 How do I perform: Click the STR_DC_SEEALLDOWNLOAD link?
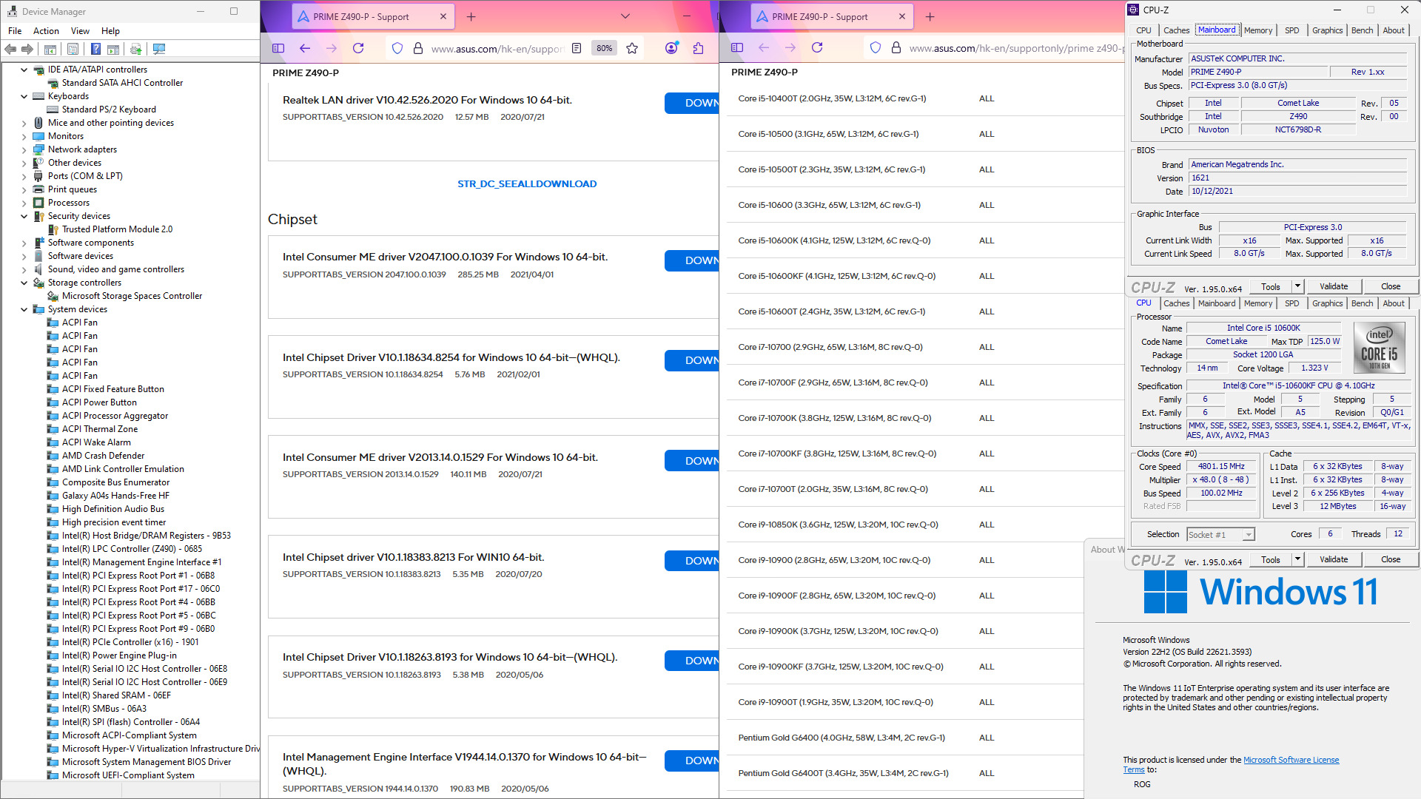[x=526, y=183]
